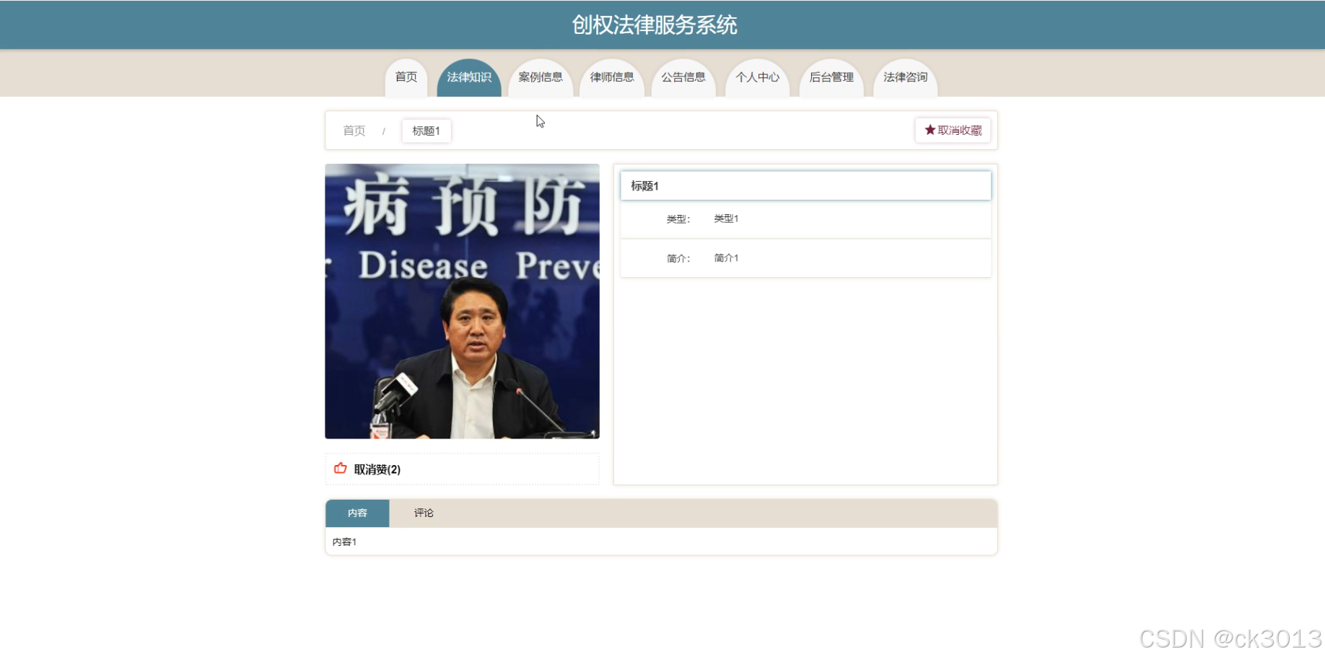This screenshot has width=1325, height=662.
Task: Switch to the 公告信息 tab
Action: click(683, 77)
